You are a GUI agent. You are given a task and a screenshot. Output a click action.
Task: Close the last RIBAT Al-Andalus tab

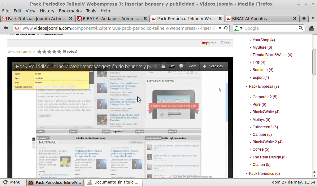(295, 19)
